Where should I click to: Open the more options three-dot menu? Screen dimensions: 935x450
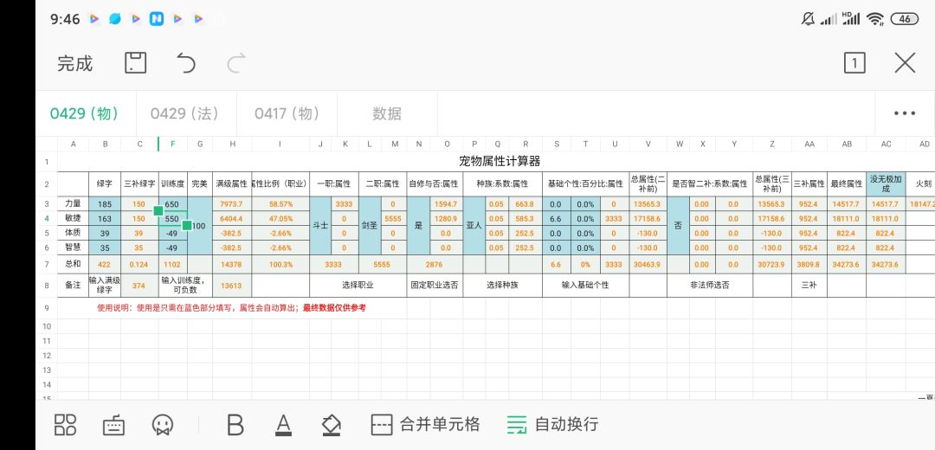click(905, 113)
